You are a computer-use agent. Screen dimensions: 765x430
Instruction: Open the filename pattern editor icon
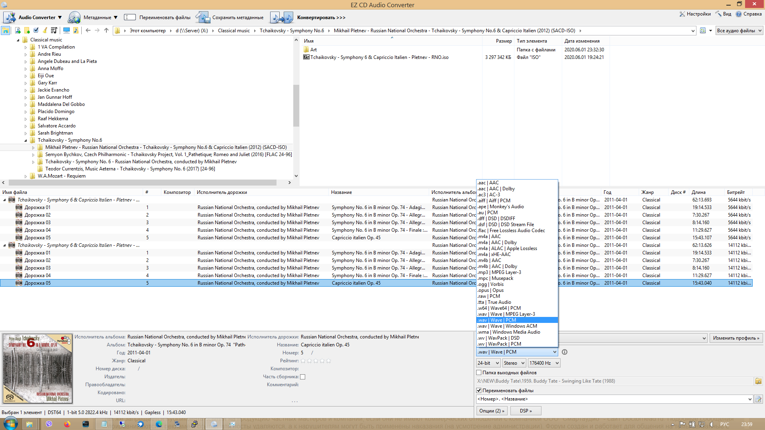758,399
